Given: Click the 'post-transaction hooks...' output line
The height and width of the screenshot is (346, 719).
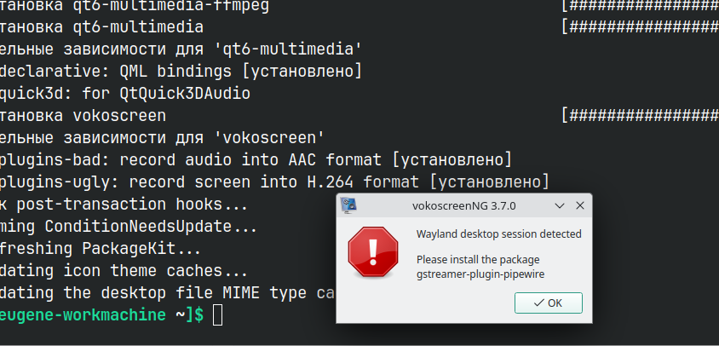Looking at the screenshot, I should [x=124, y=205].
